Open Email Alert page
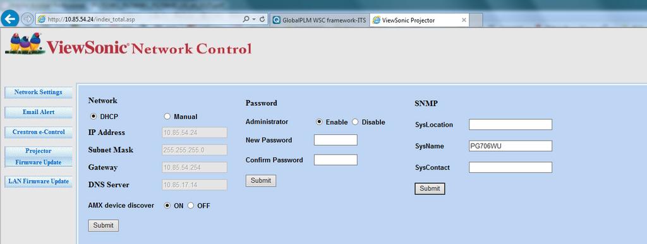Screen dimensions: 647x244 [x=39, y=112]
